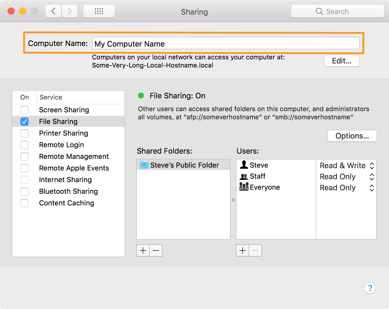The image size is (389, 309).
Task: Go forward with the right chevron button
Action: (x=70, y=11)
